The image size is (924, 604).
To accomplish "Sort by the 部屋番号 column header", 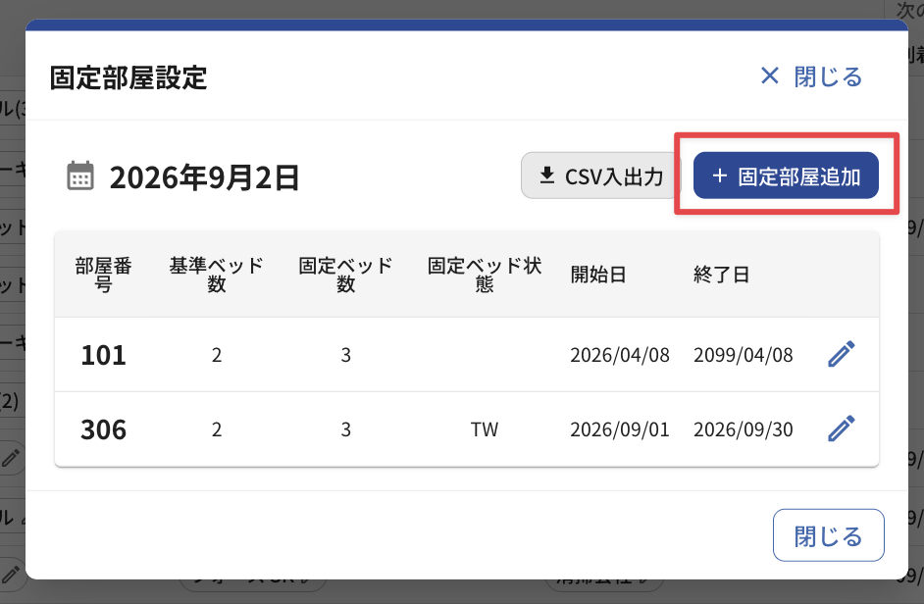I will click(104, 275).
